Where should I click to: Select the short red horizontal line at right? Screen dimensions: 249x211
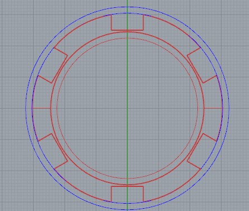coord(213,108)
